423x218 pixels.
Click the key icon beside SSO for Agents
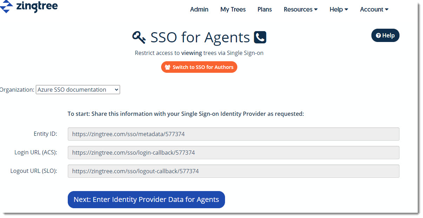[139, 36]
